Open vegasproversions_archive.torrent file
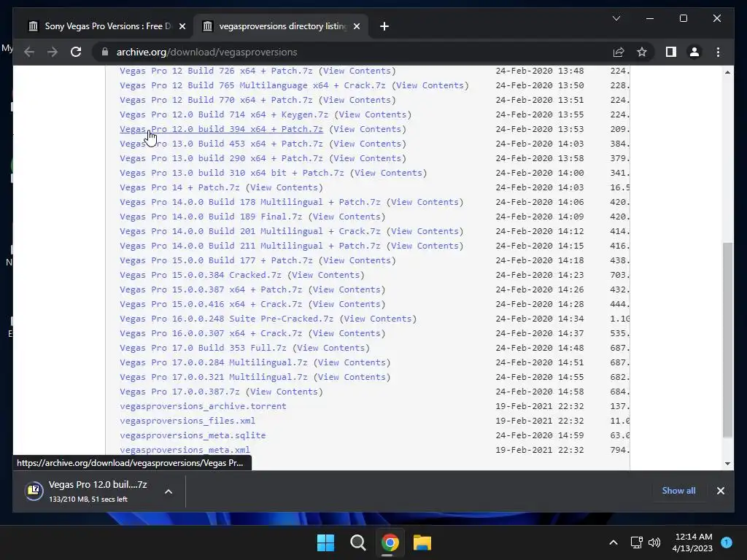The image size is (747, 560). point(203,406)
